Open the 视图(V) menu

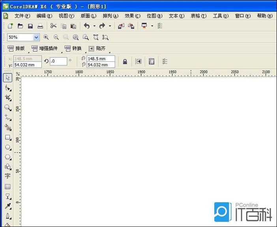click(66, 16)
